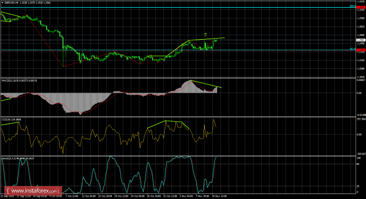Click the Stochastic 20 level scale mark
Viewport: 366px width, 199px height.
tap(358, 186)
